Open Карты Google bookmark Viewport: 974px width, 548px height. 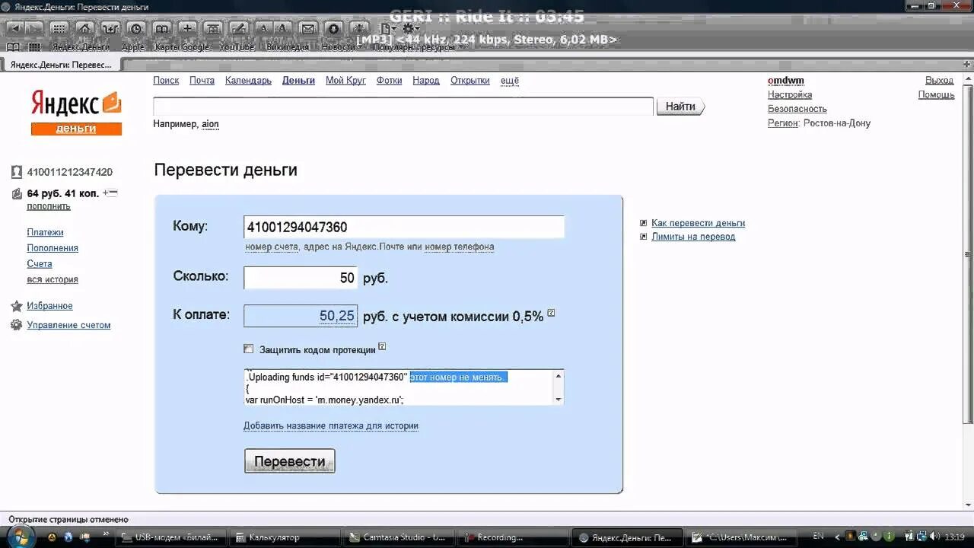coord(182,47)
